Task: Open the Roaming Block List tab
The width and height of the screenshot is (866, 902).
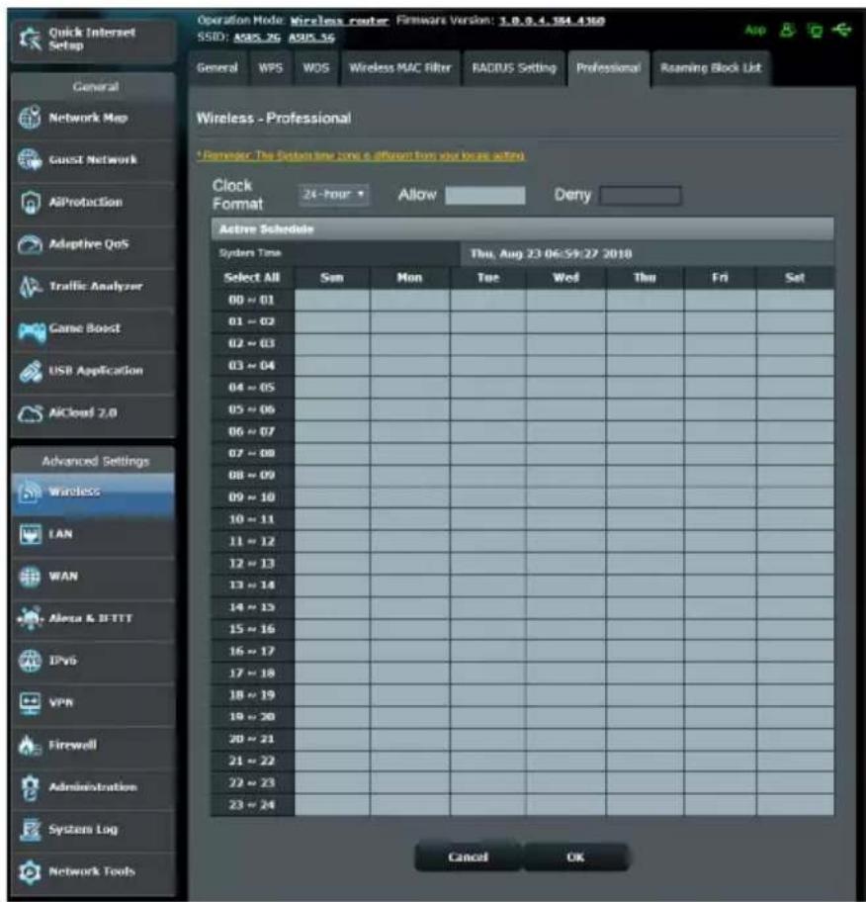Action: 711,68
